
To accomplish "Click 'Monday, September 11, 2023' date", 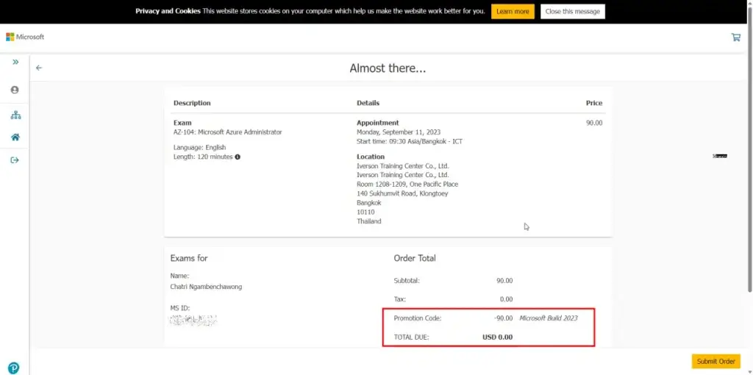I will click(399, 132).
